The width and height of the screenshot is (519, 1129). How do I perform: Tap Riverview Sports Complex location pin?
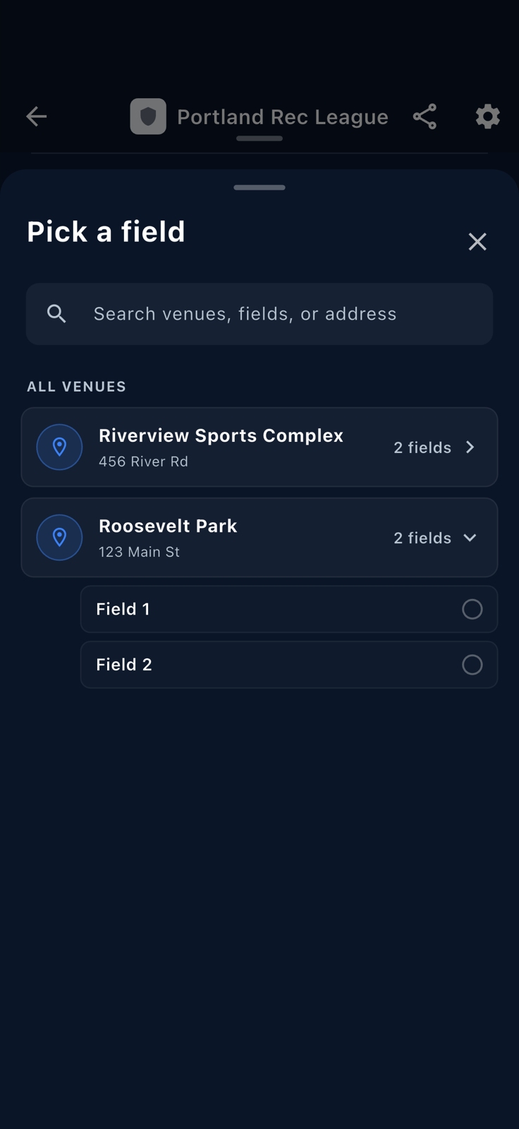(x=59, y=447)
